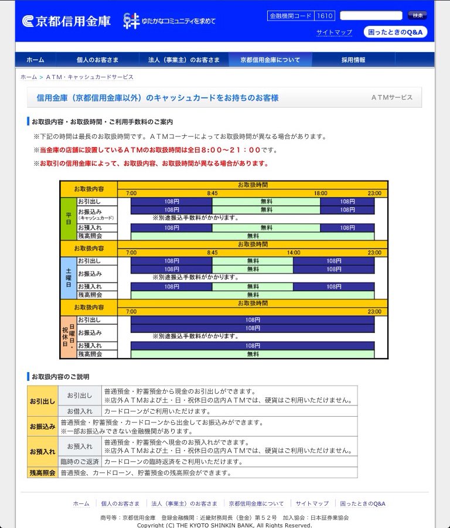450x528 pixels.
Task: Click red note about 8:00～21:00 hours
Action: [155, 150]
